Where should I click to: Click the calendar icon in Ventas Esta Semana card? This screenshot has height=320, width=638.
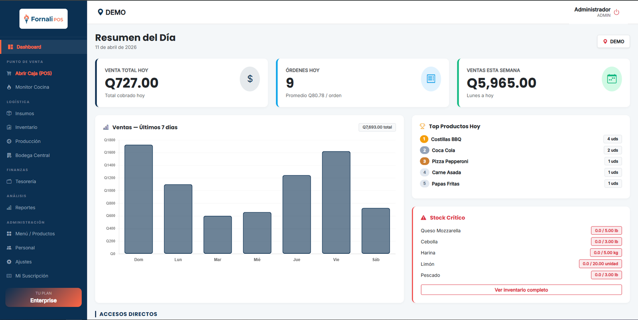[611, 79]
